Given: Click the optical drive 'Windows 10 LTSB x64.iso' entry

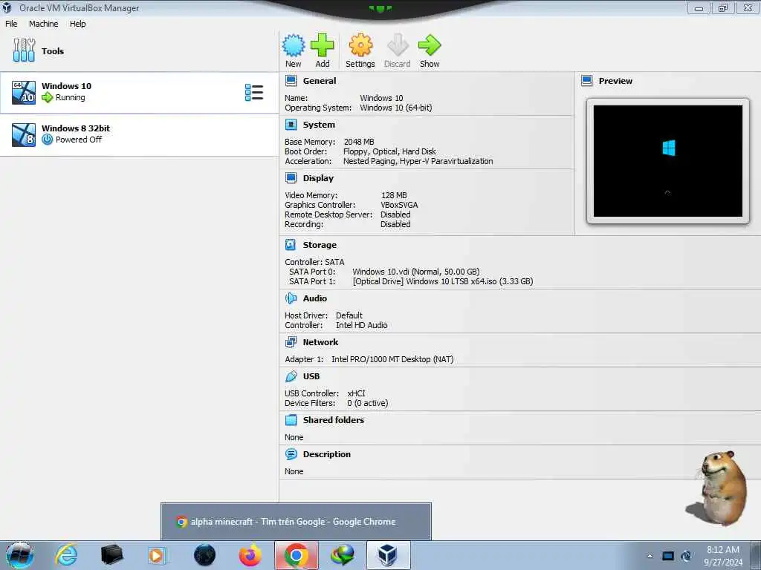Looking at the screenshot, I should point(443,281).
